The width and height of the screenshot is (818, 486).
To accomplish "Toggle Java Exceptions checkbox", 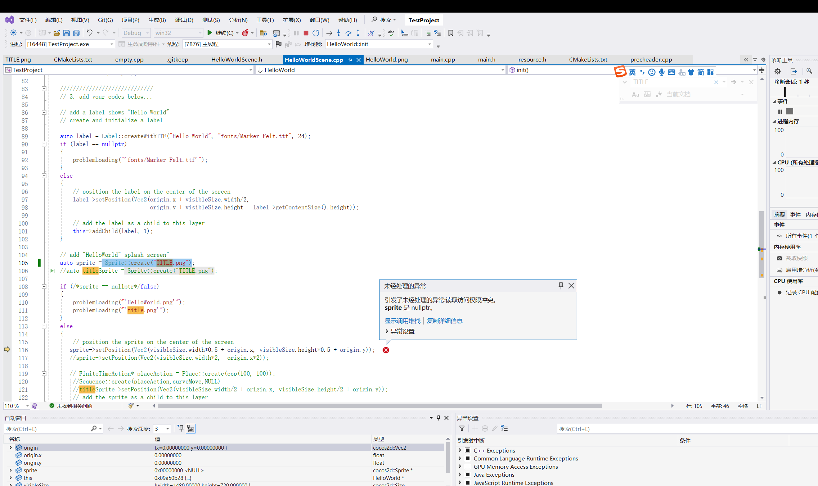I will click(x=467, y=474).
